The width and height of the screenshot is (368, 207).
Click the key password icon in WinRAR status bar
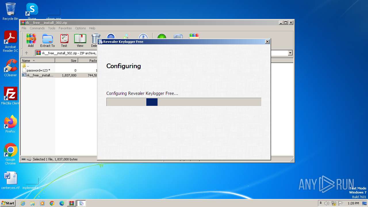point(29,159)
